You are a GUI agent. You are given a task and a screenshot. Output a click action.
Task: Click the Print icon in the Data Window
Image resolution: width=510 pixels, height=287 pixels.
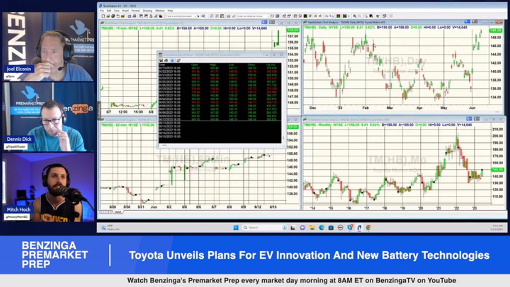pos(166,60)
